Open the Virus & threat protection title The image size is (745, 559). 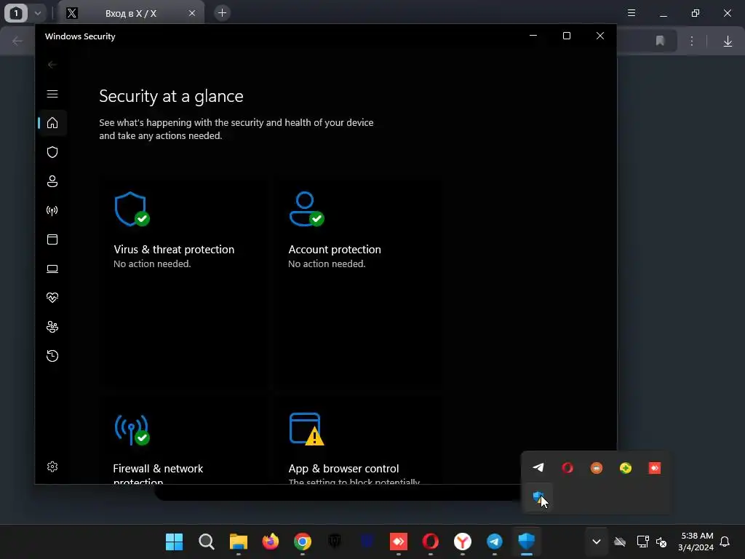(x=174, y=250)
